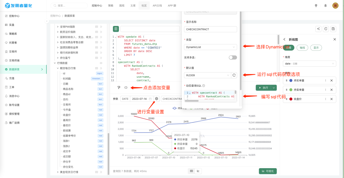
Task: Open notifications bell in header
Action: 325,6
